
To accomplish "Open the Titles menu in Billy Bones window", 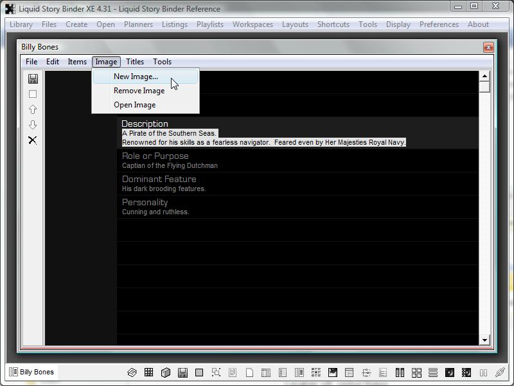I will pyautogui.click(x=135, y=62).
